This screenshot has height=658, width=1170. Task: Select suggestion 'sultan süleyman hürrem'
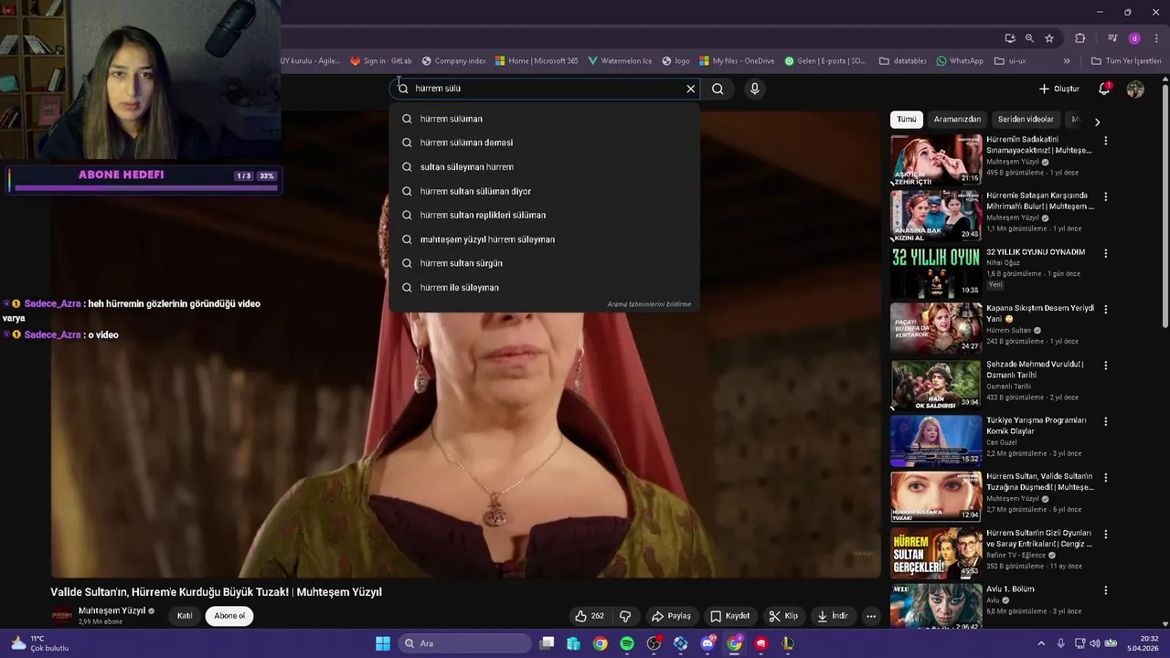click(544, 167)
